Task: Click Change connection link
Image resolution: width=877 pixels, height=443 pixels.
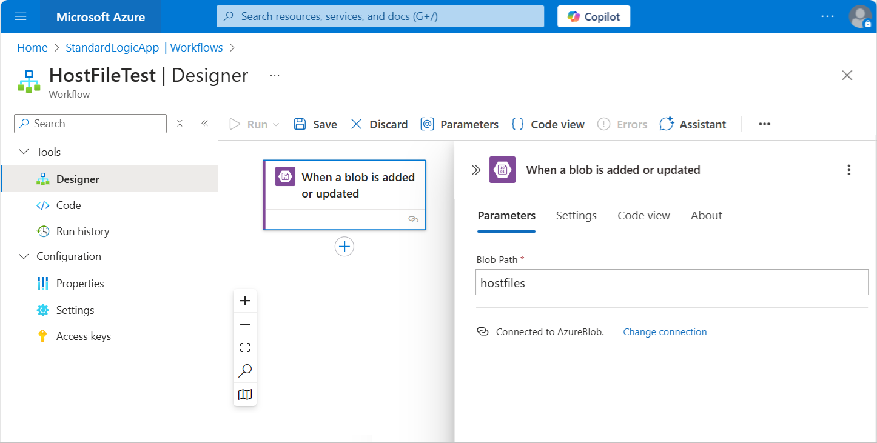Action: tap(665, 332)
